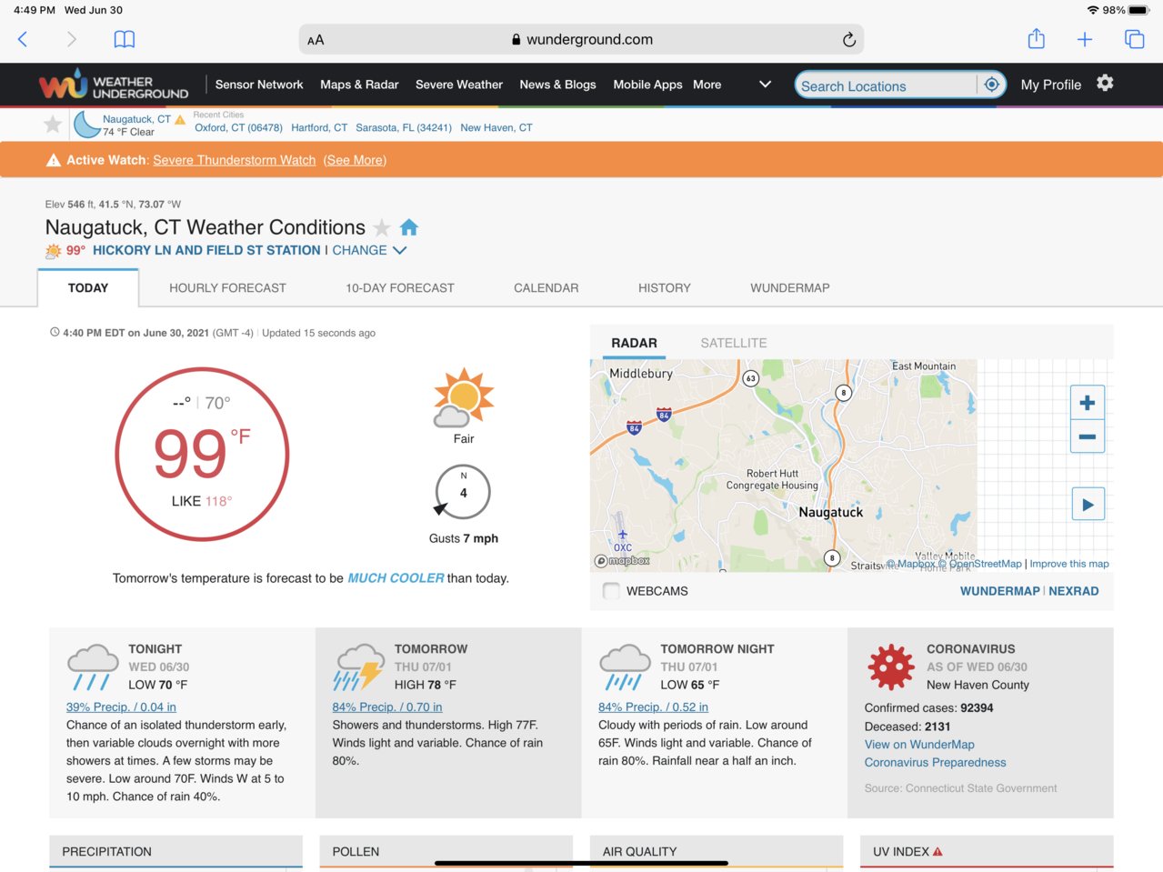
Task: Click Improve this map link
Action: (x=1069, y=564)
